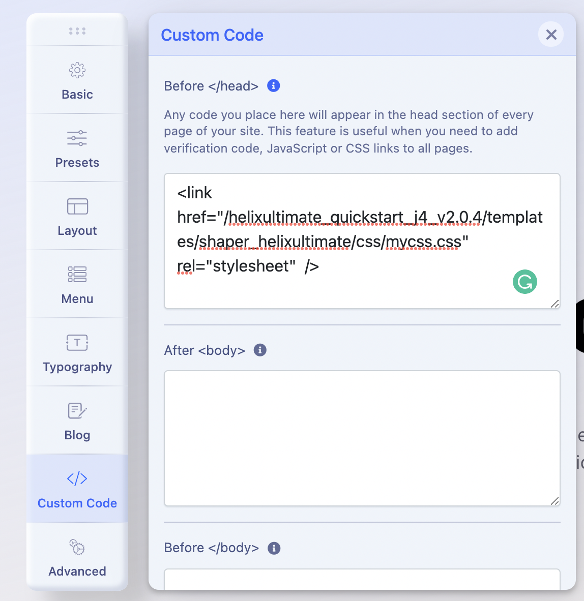This screenshot has height=601, width=584.
Task: Click the Grammarly icon in the head textarea
Action: click(525, 282)
